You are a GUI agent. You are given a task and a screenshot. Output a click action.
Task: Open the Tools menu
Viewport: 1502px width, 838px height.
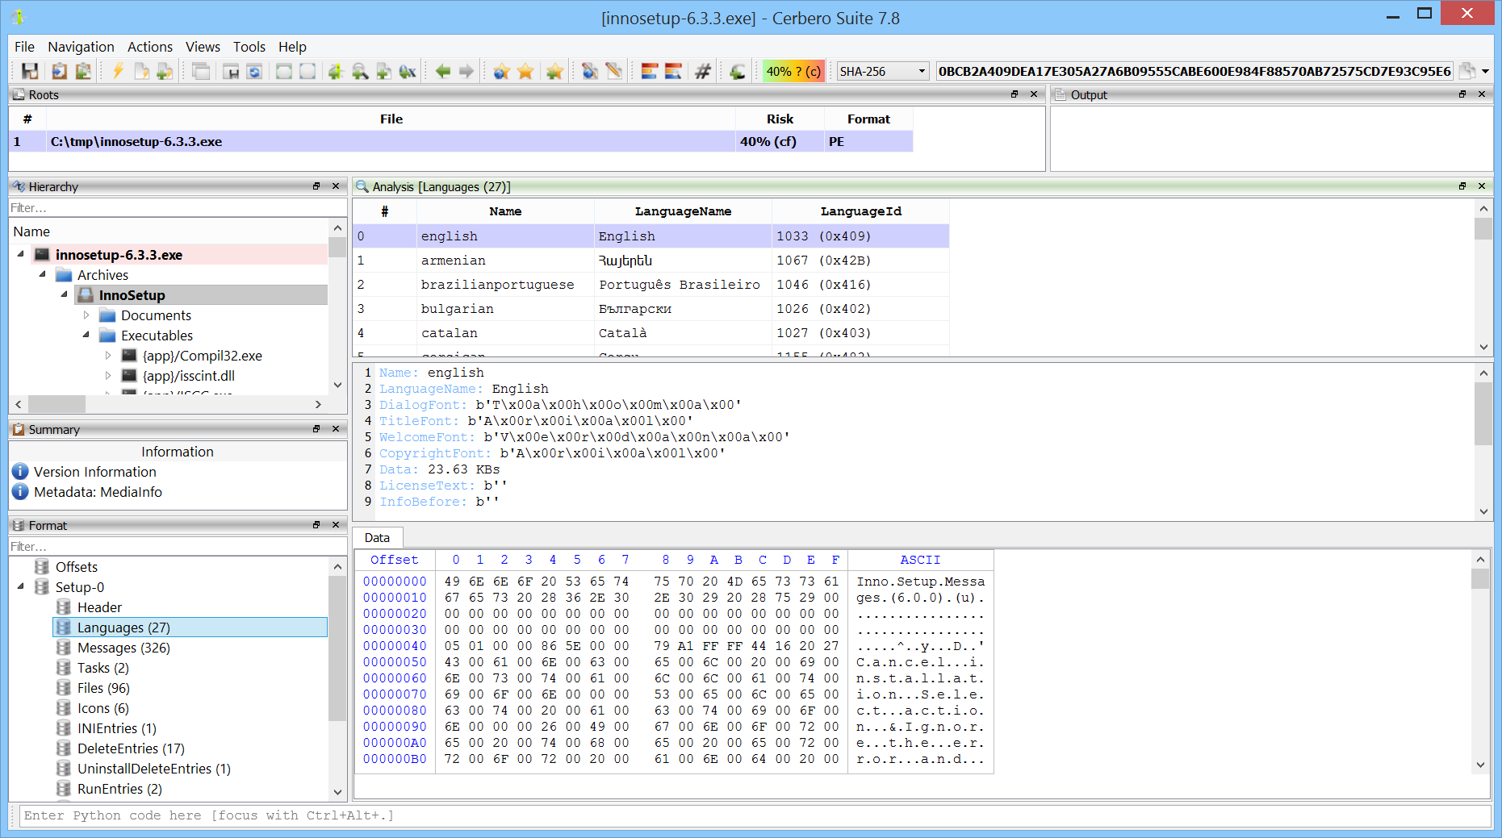click(249, 47)
